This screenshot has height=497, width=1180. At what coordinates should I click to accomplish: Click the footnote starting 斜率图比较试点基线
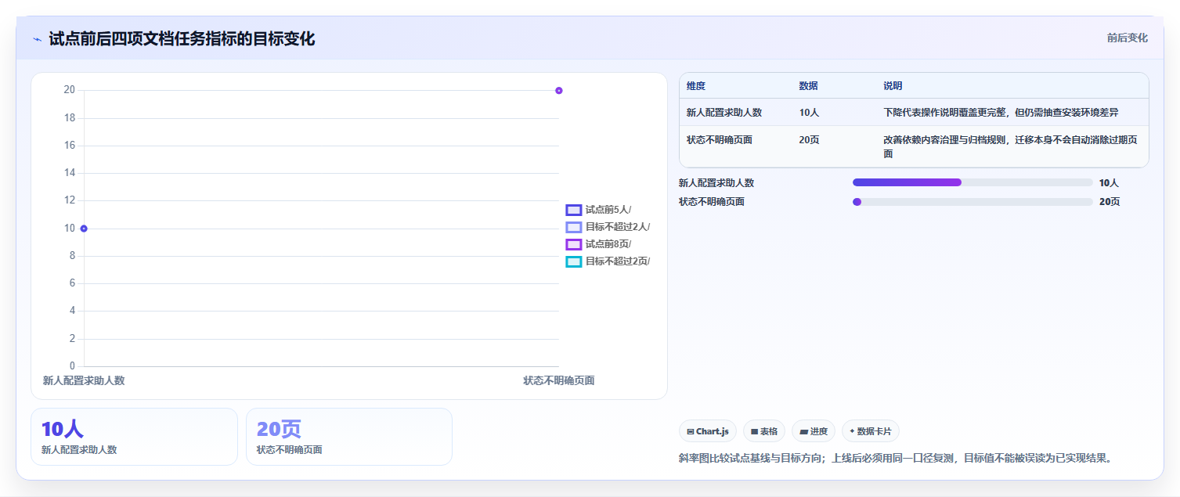(895, 458)
